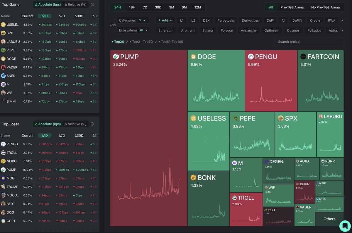Click the Search project input field
The height and width of the screenshot is (233, 352).
pyautogui.click(x=309, y=42)
